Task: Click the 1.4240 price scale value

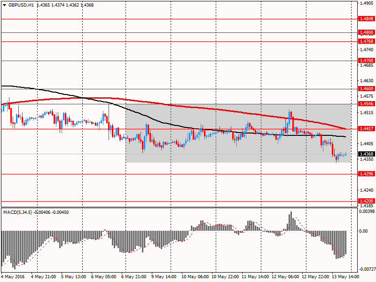Action: (367, 190)
